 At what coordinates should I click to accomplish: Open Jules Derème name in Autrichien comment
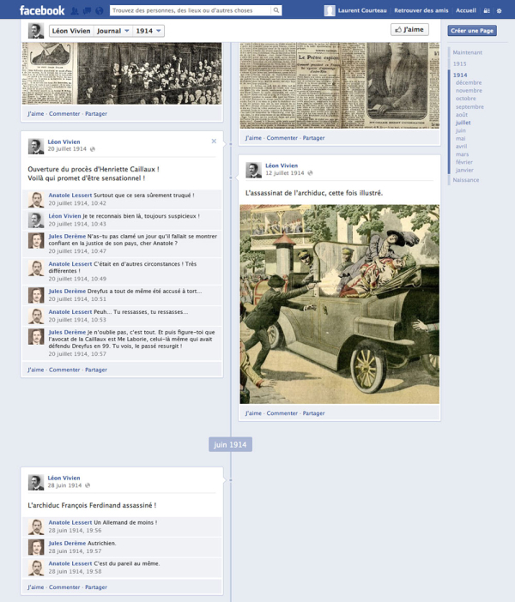click(67, 544)
